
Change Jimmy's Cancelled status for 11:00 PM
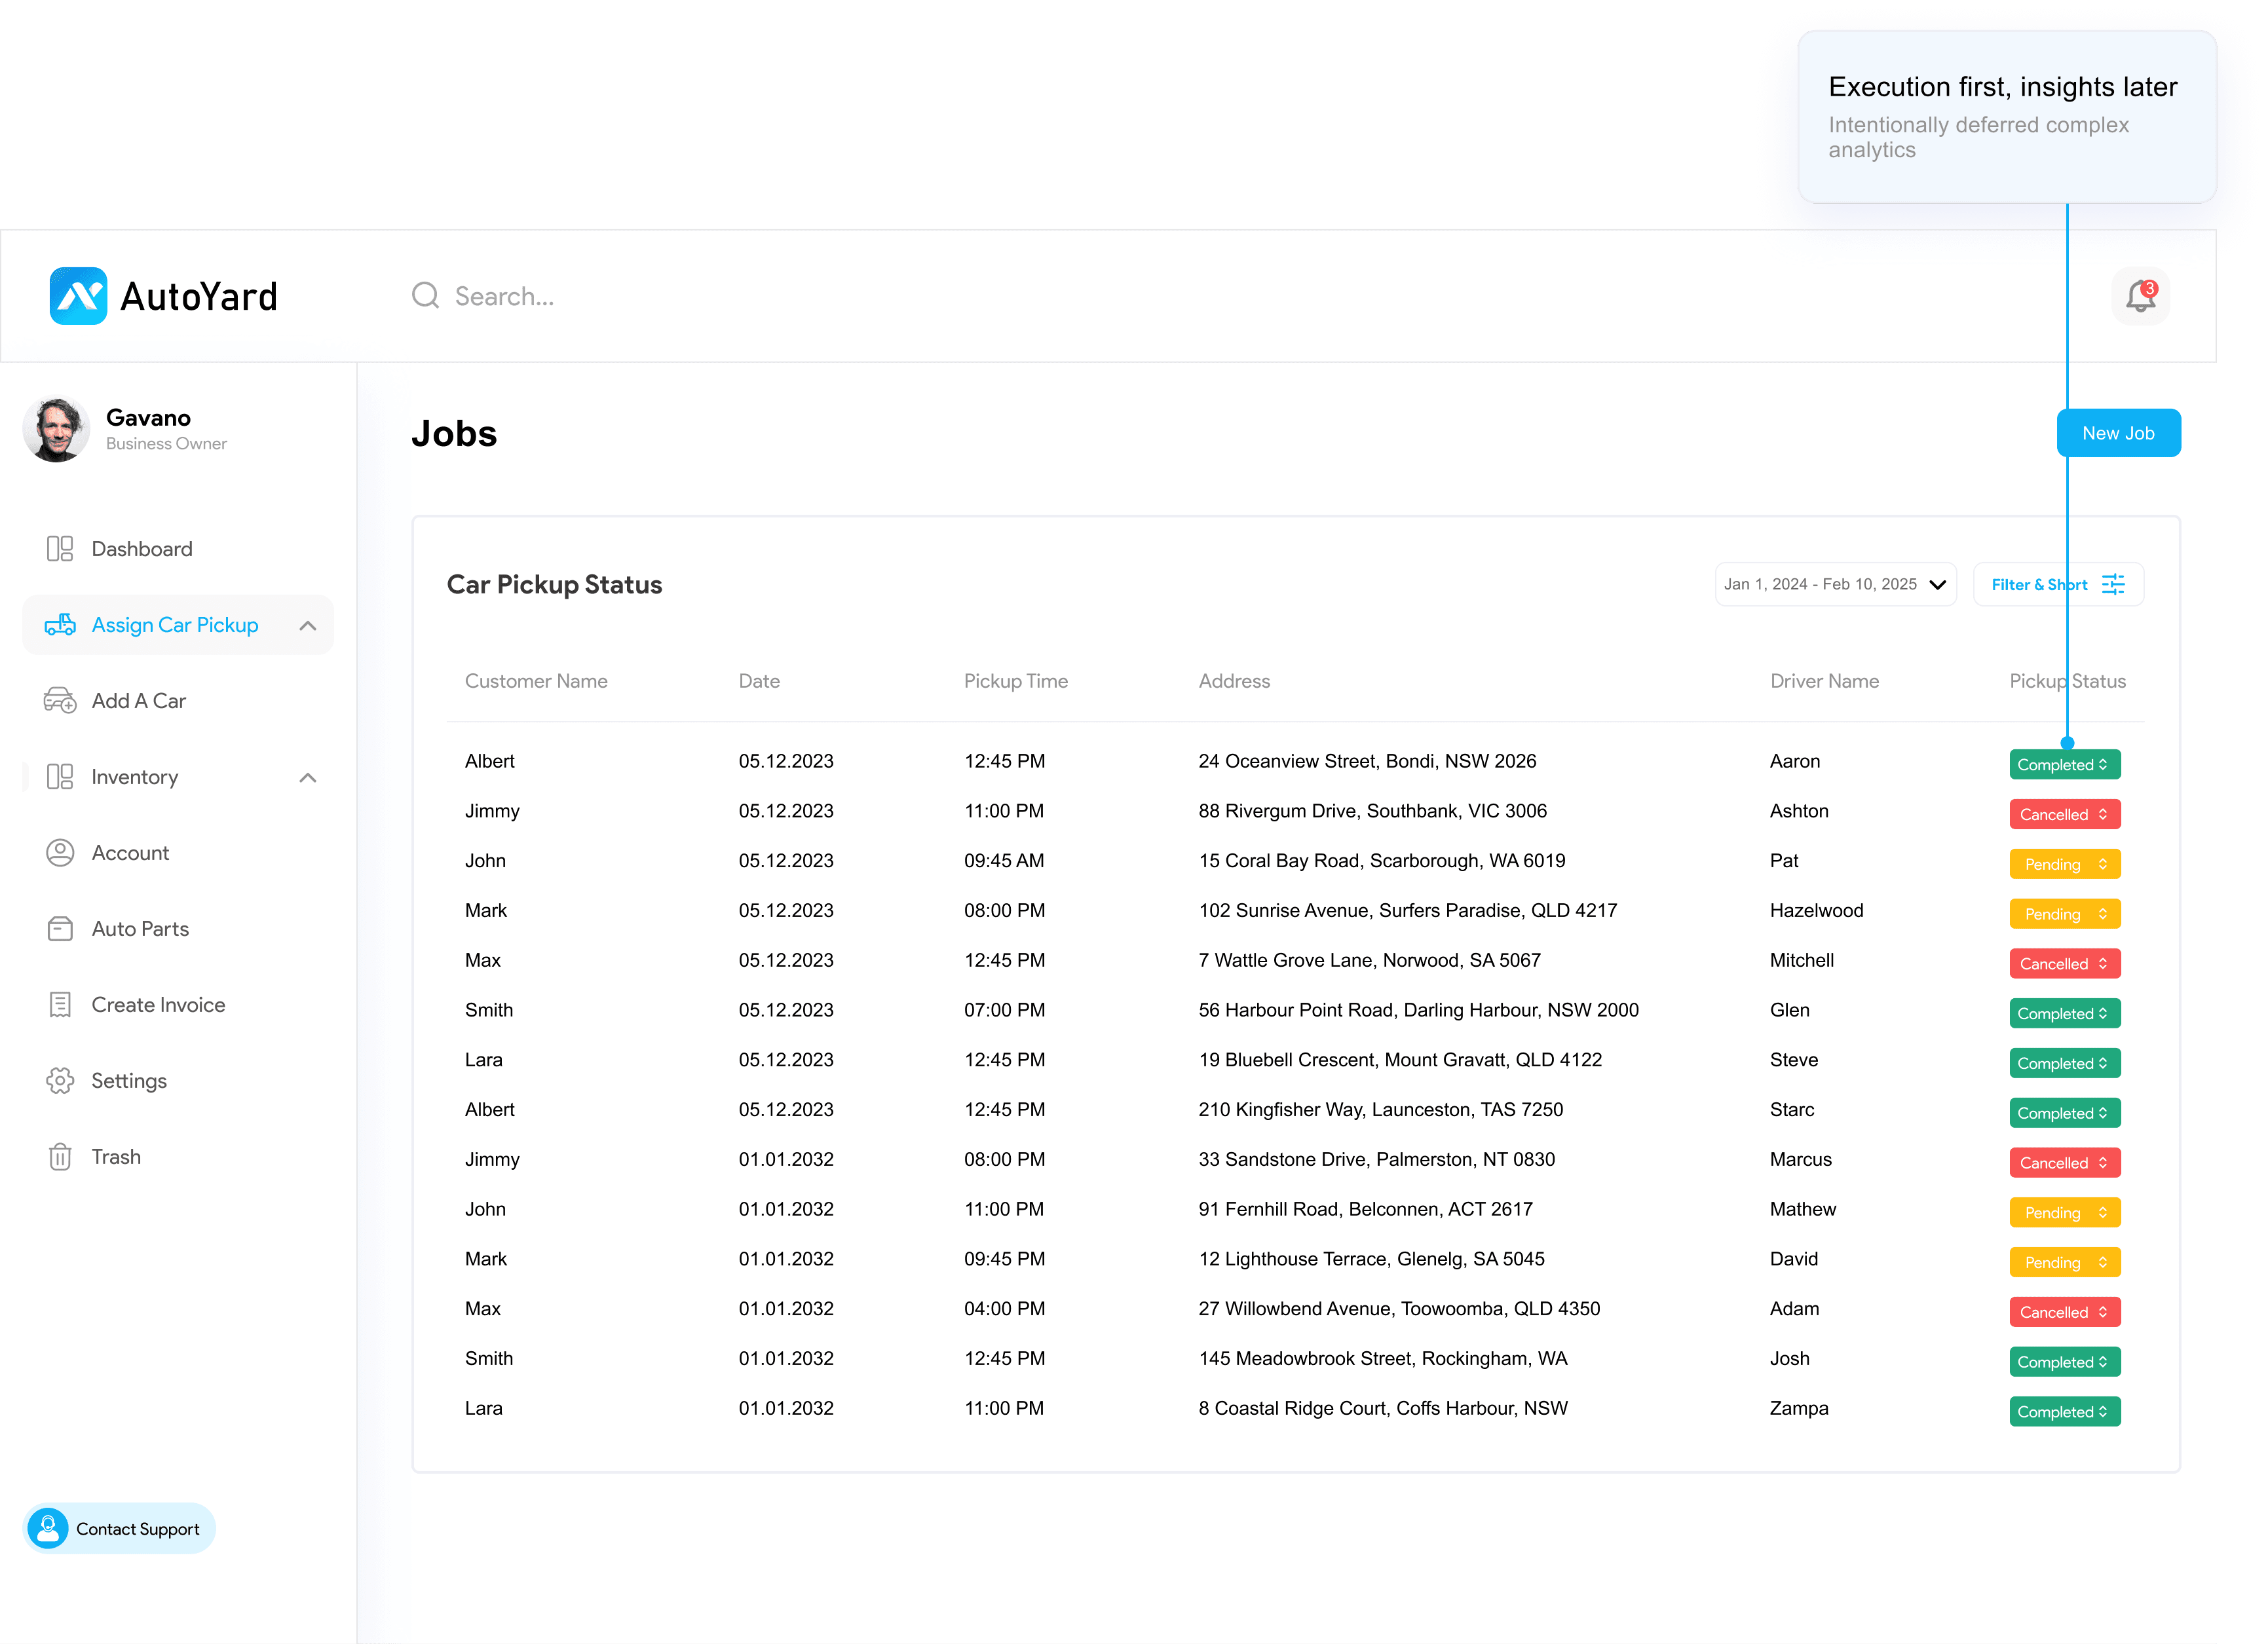click(2064, 815)
